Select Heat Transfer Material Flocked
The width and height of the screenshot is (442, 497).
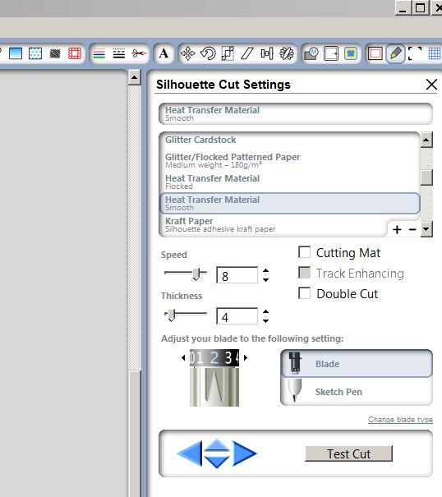290,182
